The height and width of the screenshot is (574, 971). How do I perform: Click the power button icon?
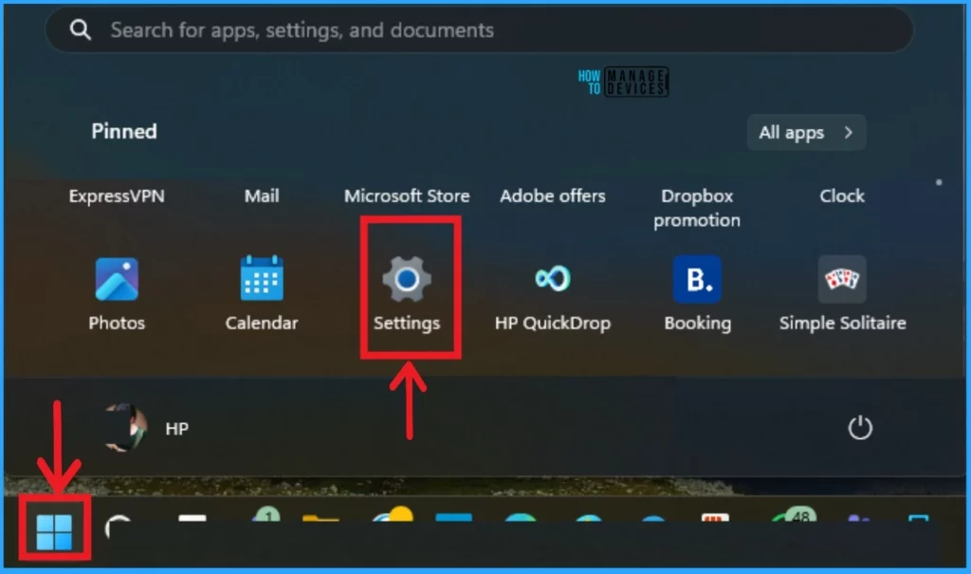coord(859,428)
